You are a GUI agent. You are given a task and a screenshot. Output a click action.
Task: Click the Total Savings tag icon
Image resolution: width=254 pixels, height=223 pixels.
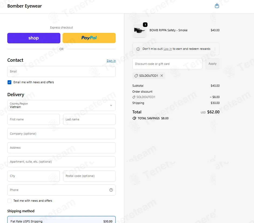click(134, 118)
